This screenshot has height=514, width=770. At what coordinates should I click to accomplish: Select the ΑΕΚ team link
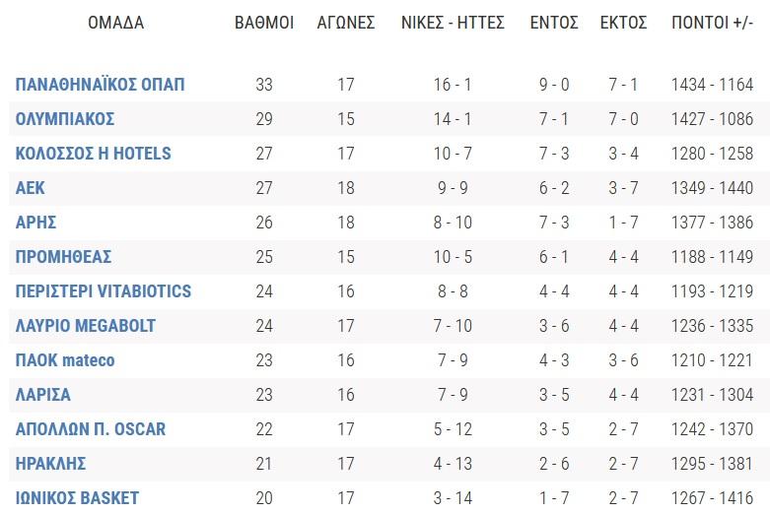click(30, 188)
